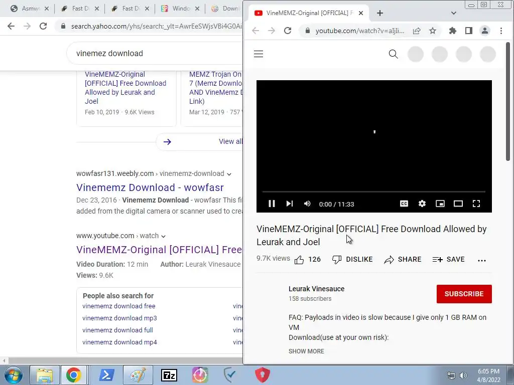Open Vinememz Download - wowfasr result
This screenshot has height=385, width=514.
pyautogui.click(x=150, y=187)
